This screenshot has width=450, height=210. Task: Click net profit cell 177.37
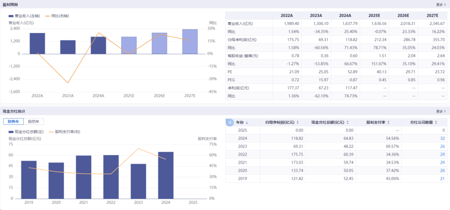[x=293, y=88]
